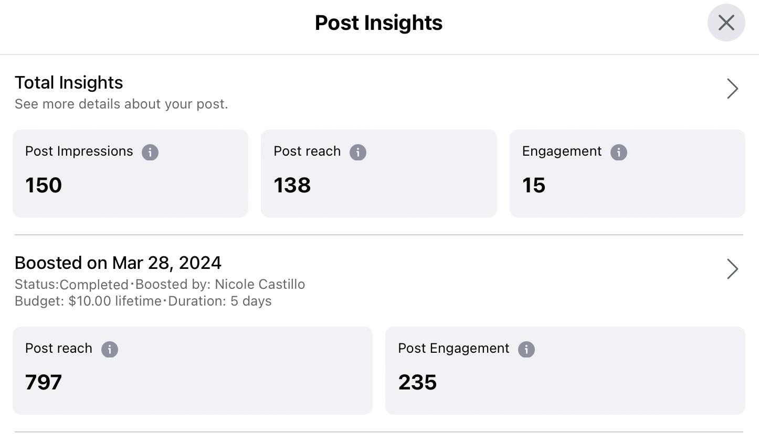
Task: Click "See more details about your post"
Action: (x=121, y=104)
